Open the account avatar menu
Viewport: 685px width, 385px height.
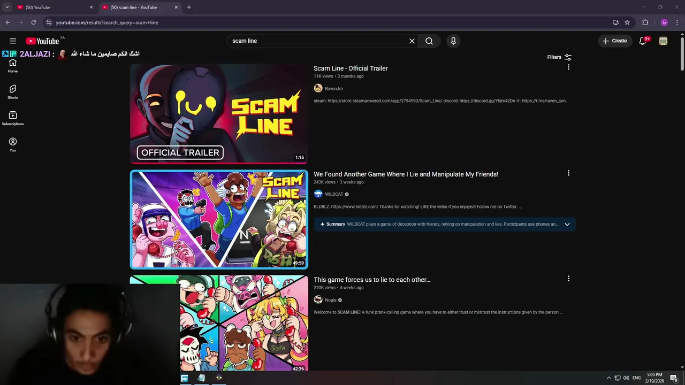coord(664,41)
